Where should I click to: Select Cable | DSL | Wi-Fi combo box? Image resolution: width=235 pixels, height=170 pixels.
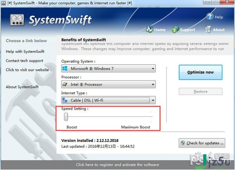[x=108, y=100]
